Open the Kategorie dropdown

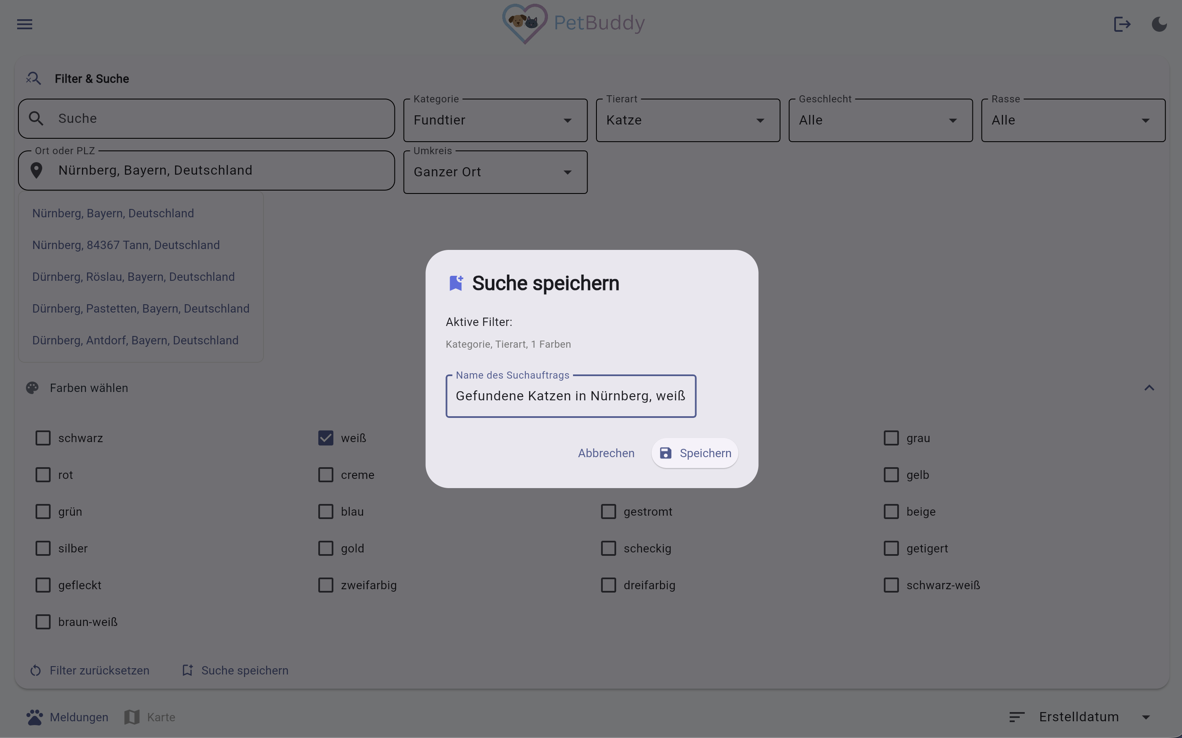495,120
